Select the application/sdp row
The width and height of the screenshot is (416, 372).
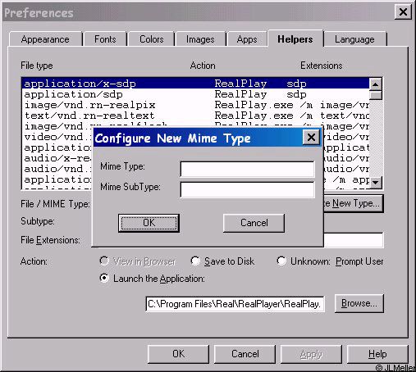[x=195, y=94]
